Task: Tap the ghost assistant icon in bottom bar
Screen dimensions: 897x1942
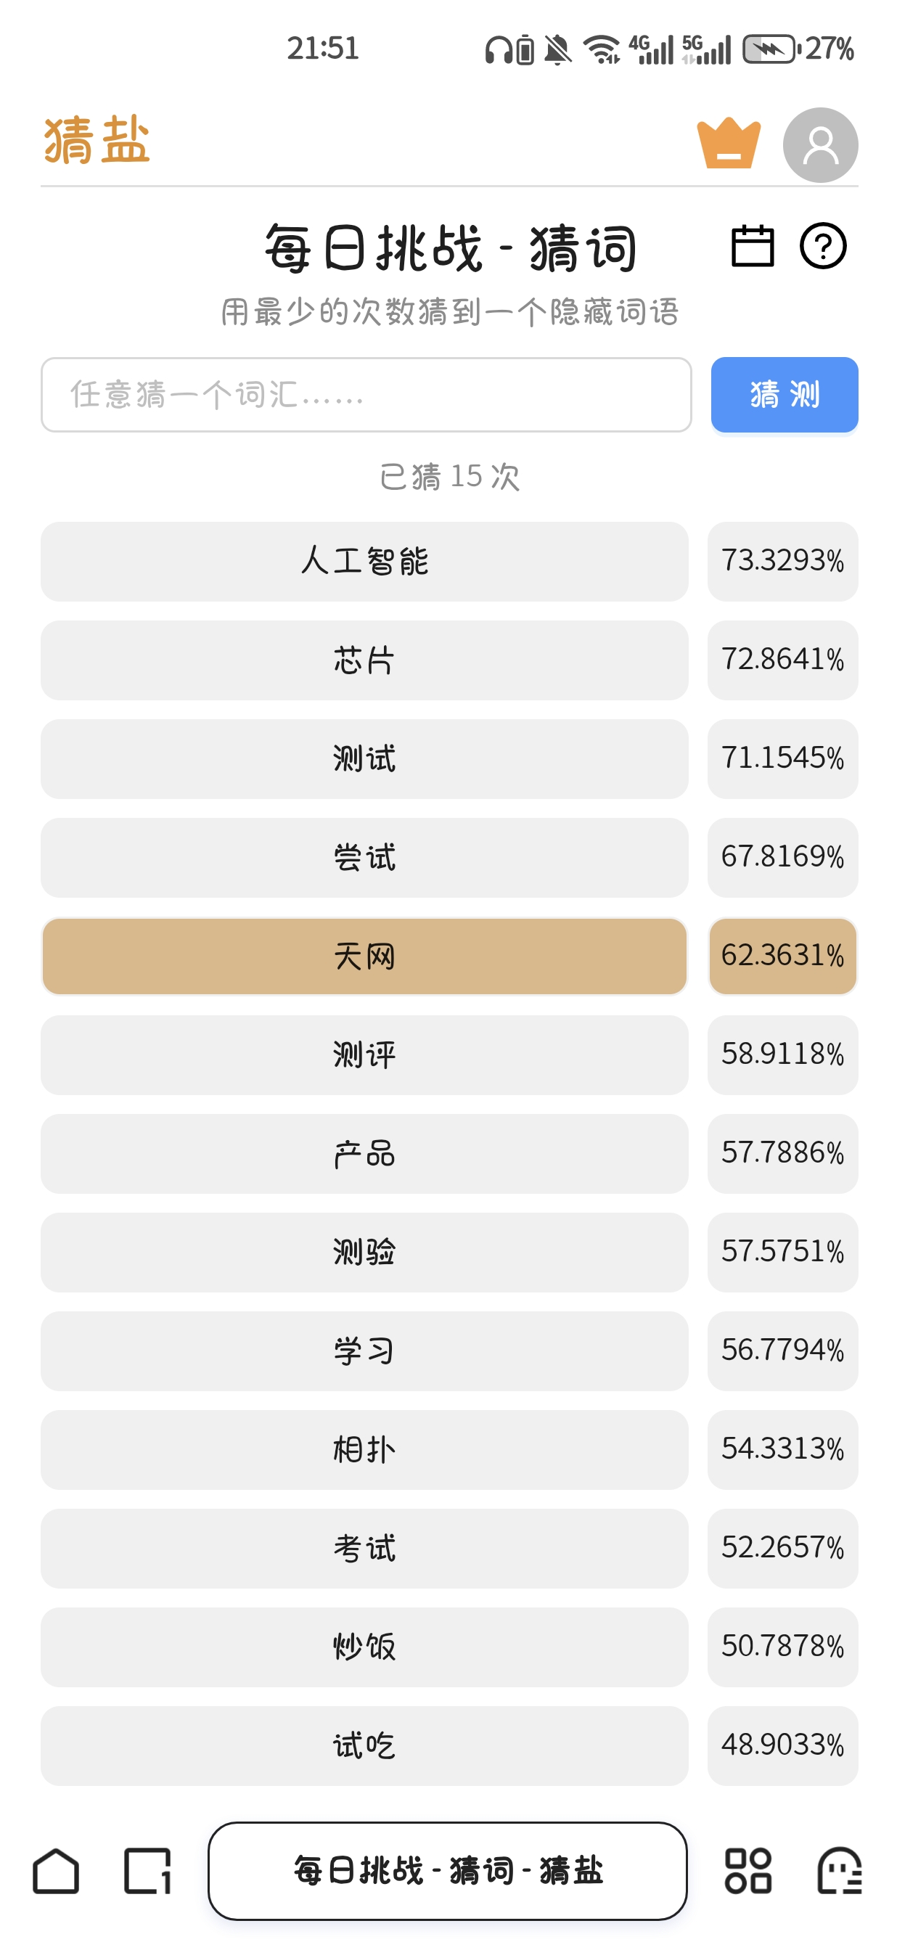Action: pos(840,1871)
